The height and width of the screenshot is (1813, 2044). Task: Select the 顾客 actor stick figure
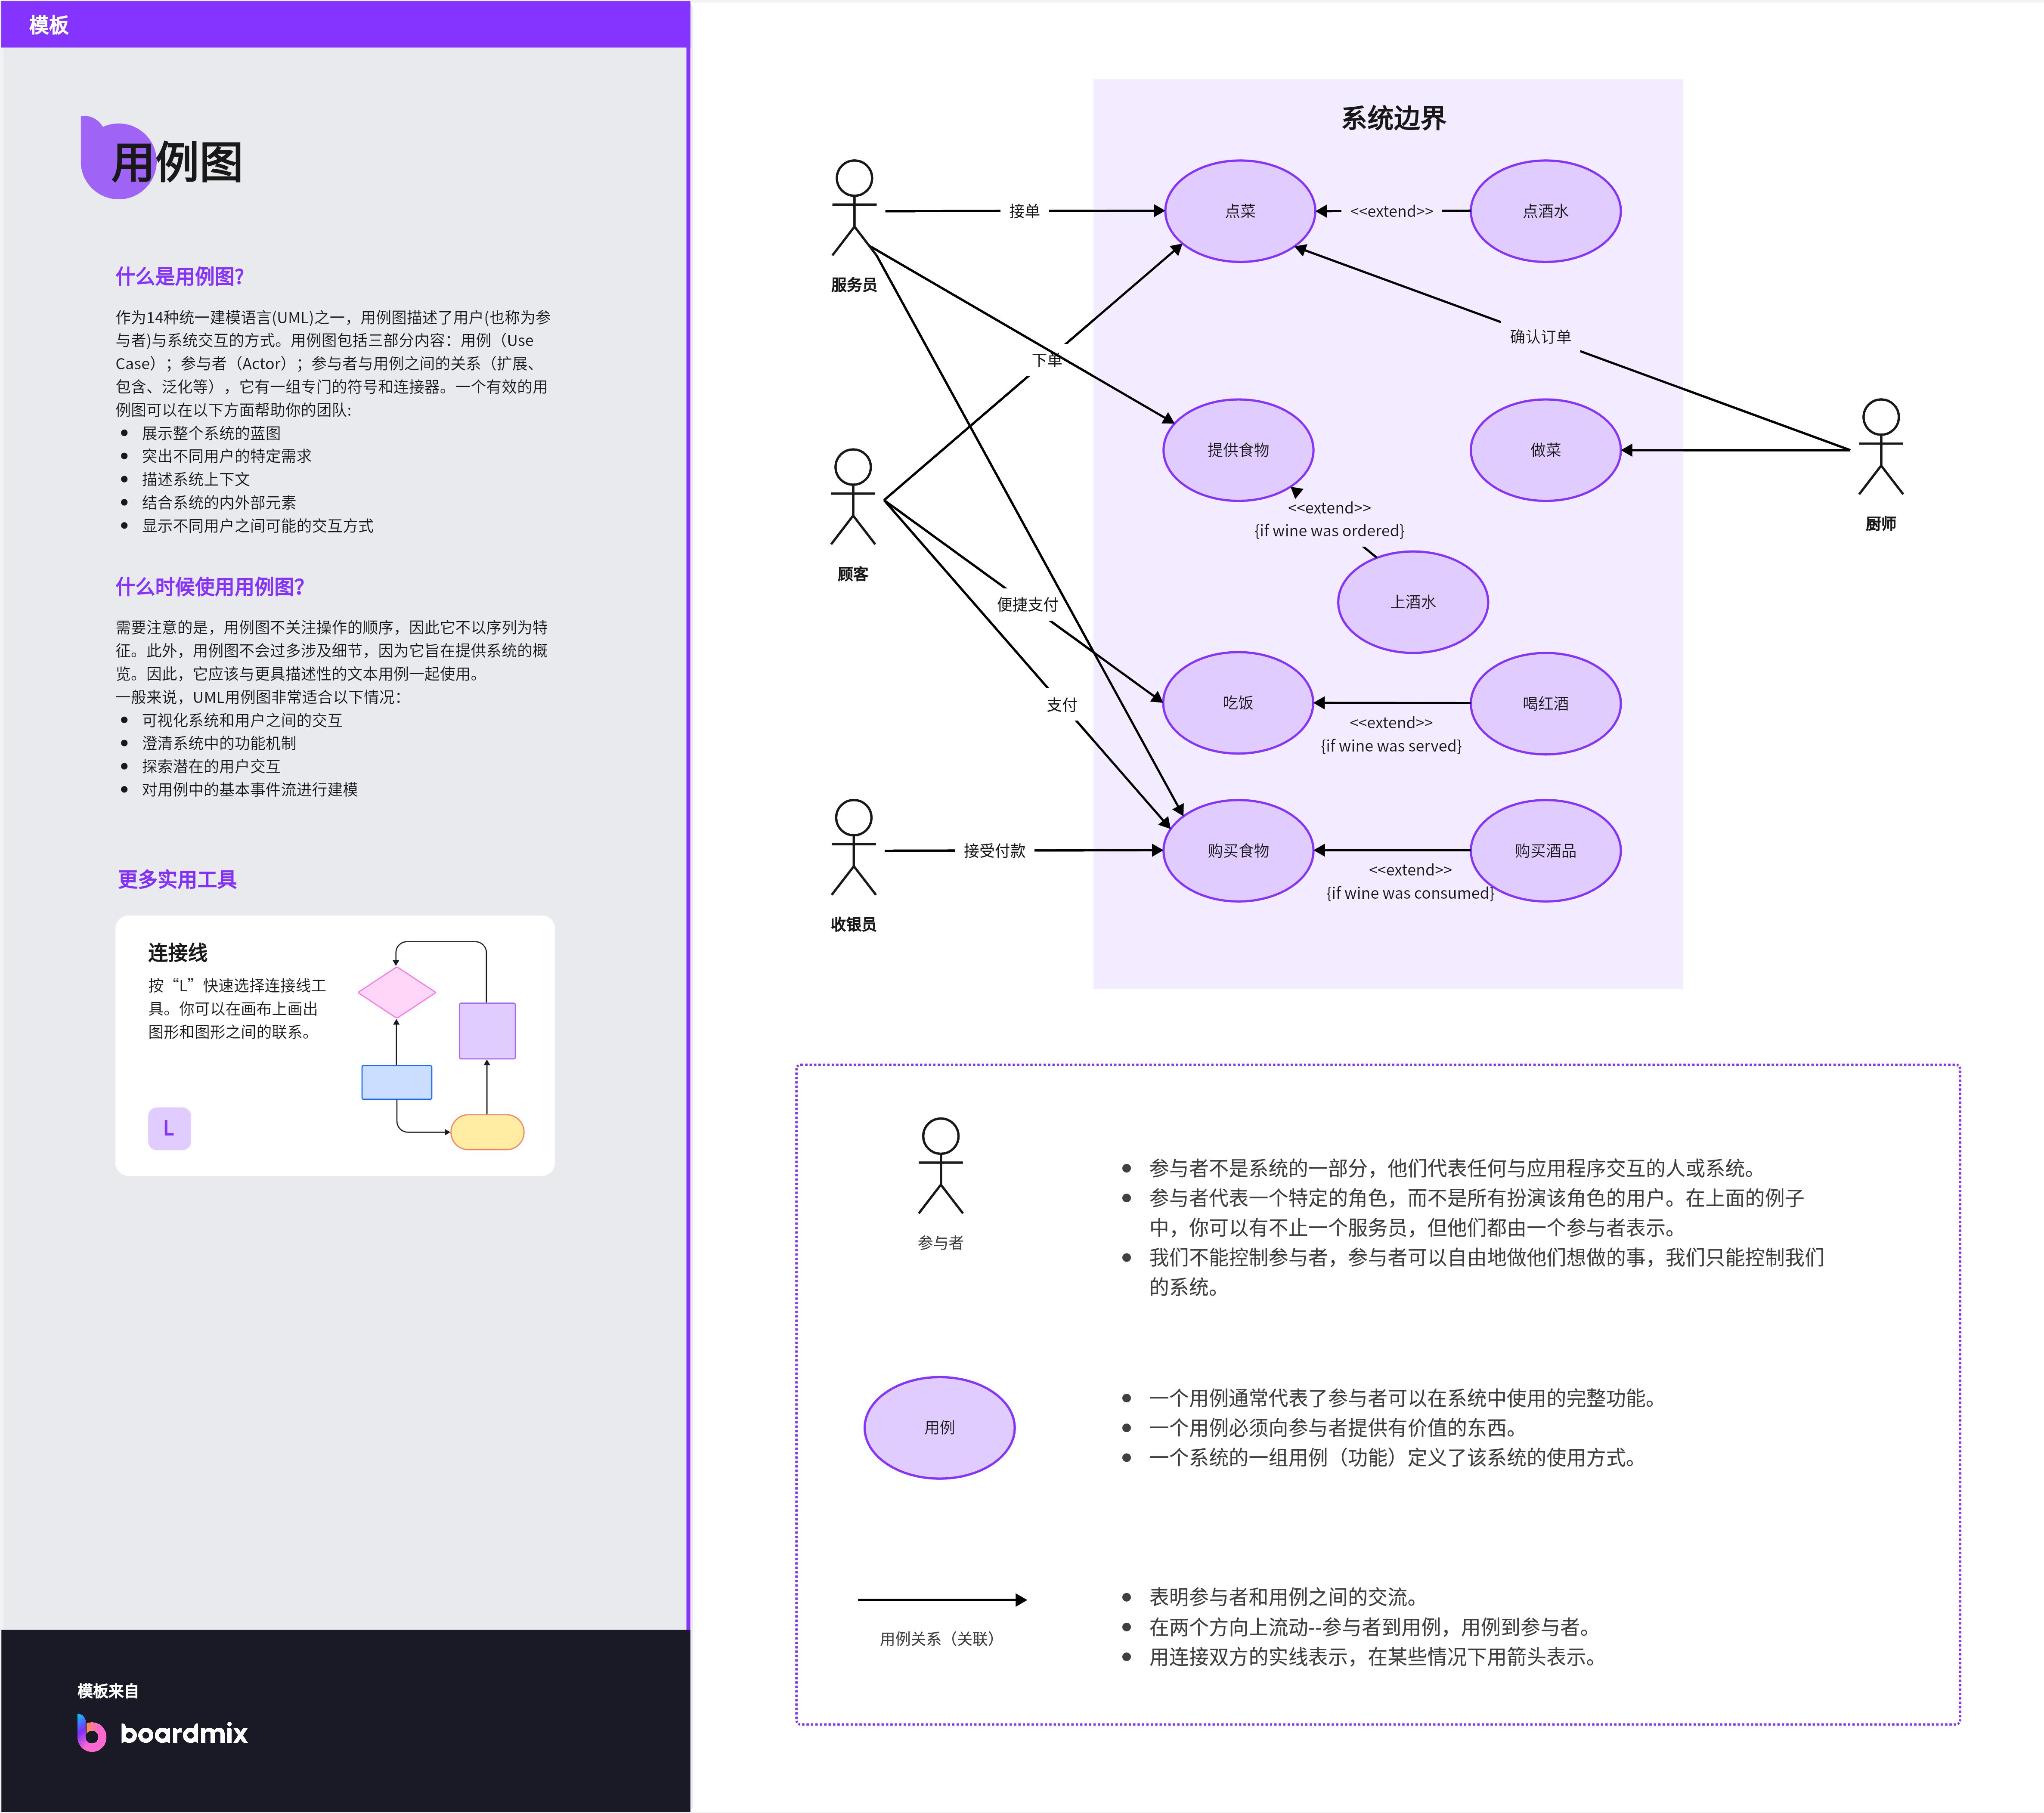852,497
